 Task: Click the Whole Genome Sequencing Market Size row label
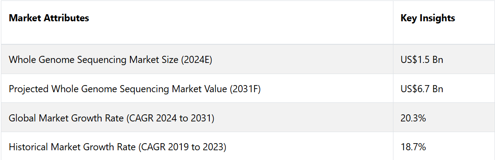(110, 59)
